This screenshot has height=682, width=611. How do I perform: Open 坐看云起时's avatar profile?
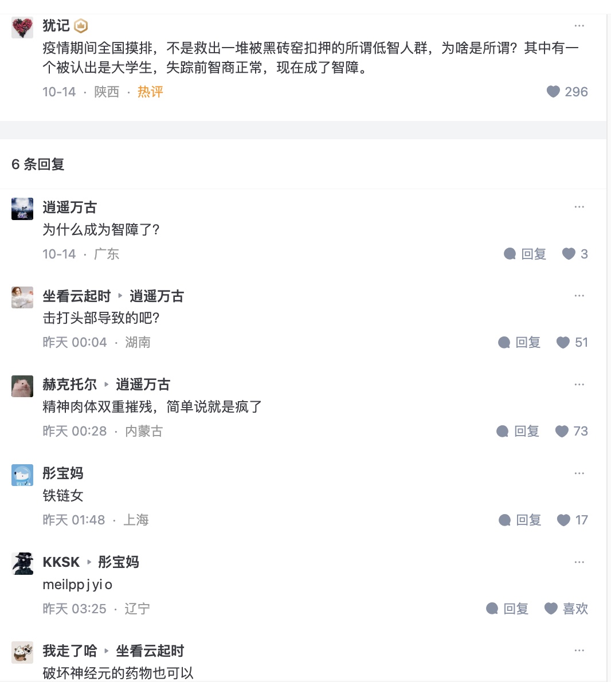click(22, 297)
